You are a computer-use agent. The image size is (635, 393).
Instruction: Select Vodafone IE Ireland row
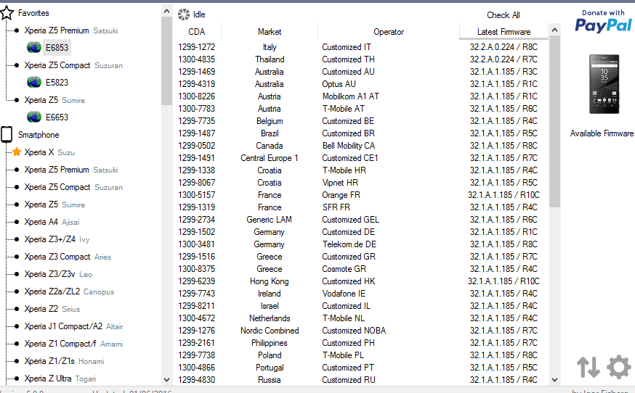pyautogui.click(x=361, y=294)
